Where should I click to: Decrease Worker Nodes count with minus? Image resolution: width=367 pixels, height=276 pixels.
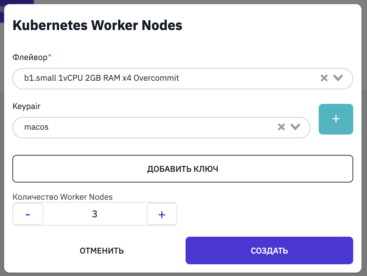pyautogui.click(x=28, y=214)
